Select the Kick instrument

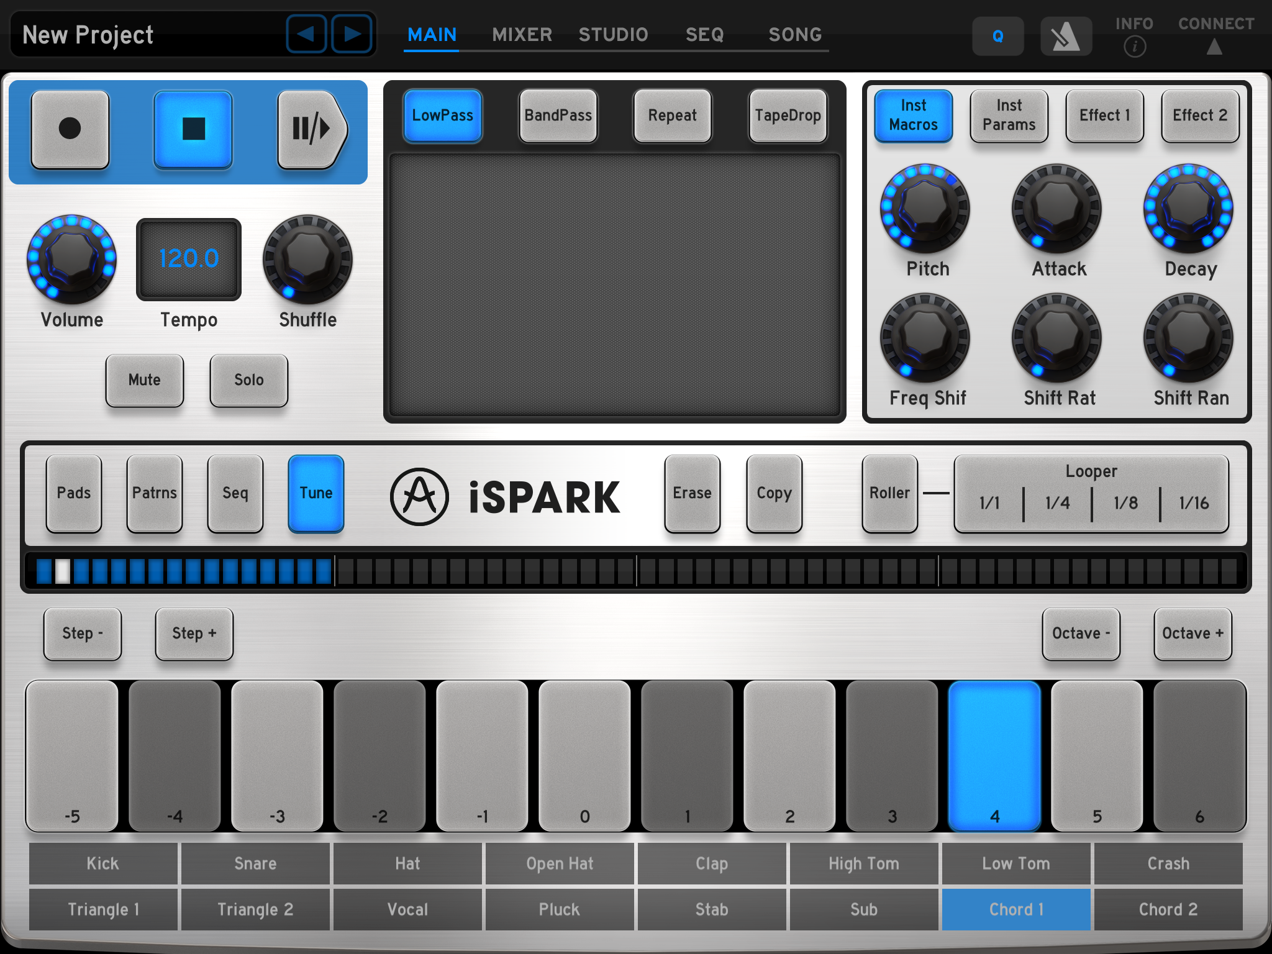coord(103,863)
